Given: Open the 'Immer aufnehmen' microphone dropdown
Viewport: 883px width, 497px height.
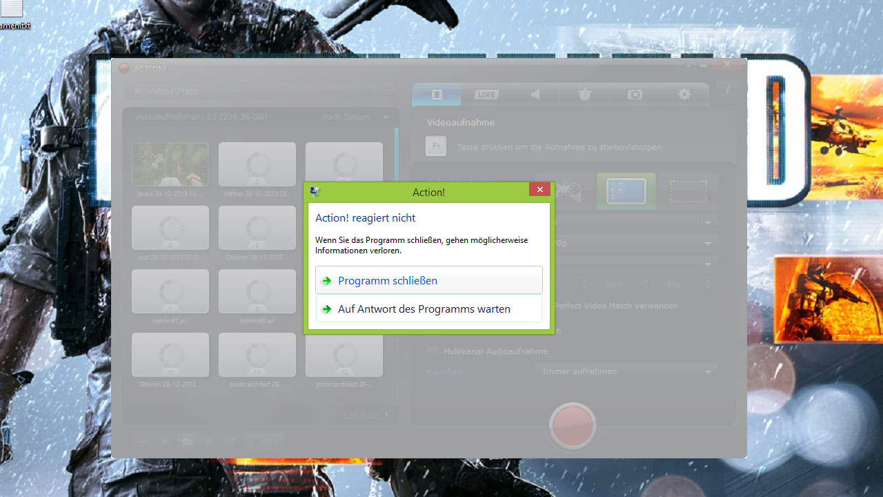Looking at the screenshot, I should coord(626,371).
